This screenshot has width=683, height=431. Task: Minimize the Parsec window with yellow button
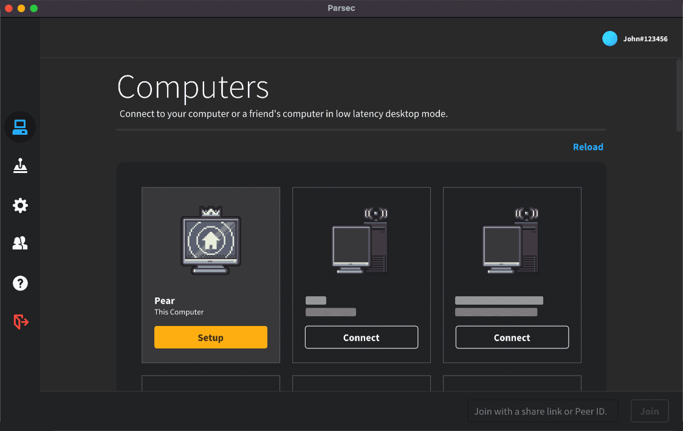click(21, 8)
